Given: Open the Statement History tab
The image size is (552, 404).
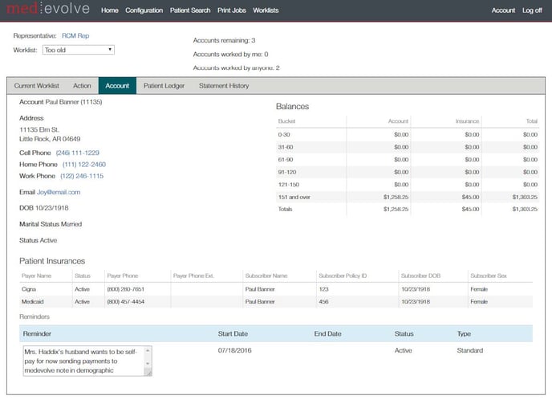Looking at the screenshot, I should [224, 86].
